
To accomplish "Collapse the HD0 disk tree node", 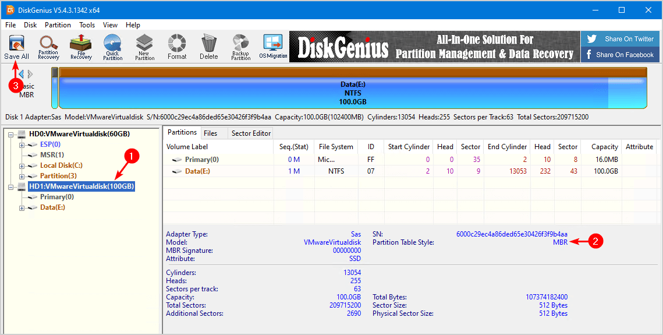I will [x=12, y=135].
